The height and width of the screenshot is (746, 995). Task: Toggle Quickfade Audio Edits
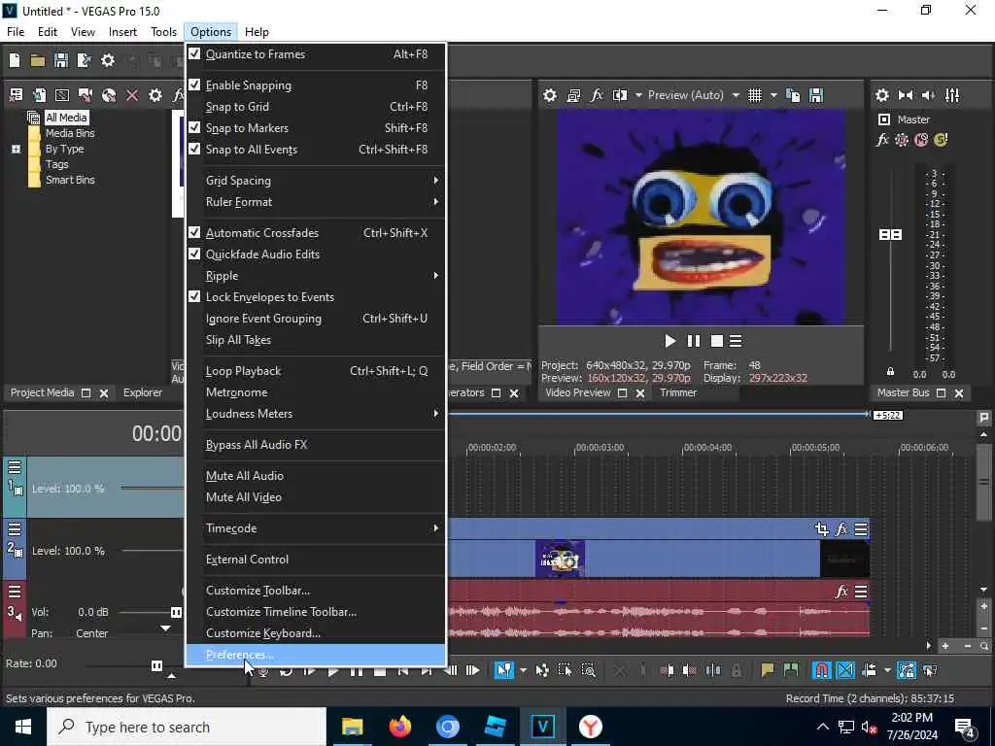[x=316, y=254]
